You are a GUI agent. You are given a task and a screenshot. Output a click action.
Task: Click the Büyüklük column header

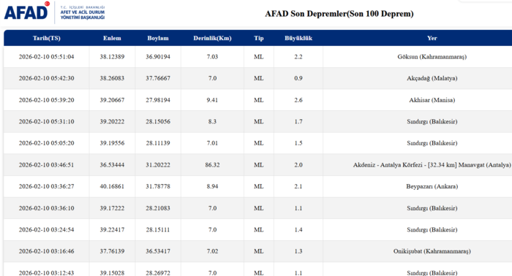coord(298,38)
